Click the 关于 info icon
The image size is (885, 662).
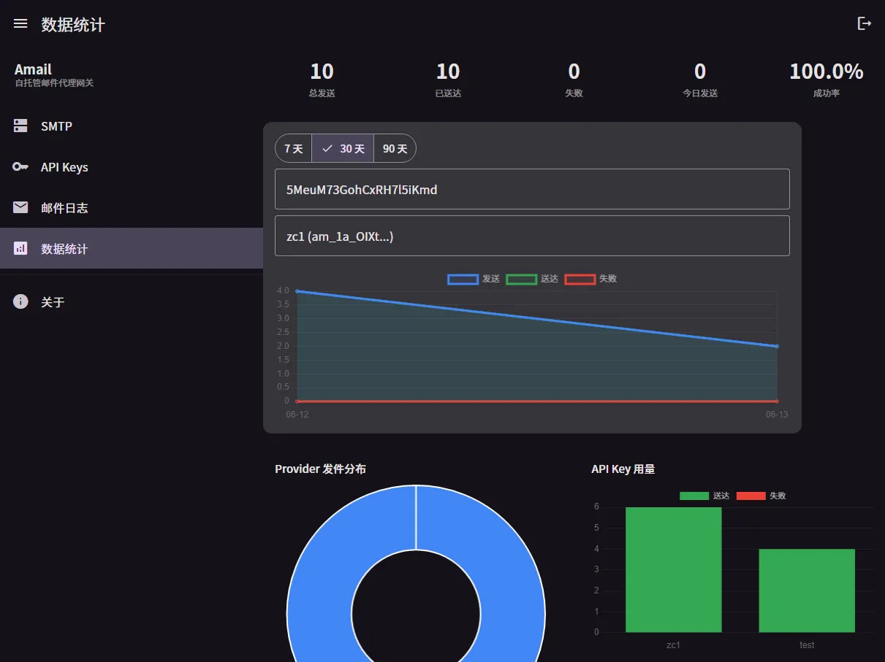click(x=20, y=301)
